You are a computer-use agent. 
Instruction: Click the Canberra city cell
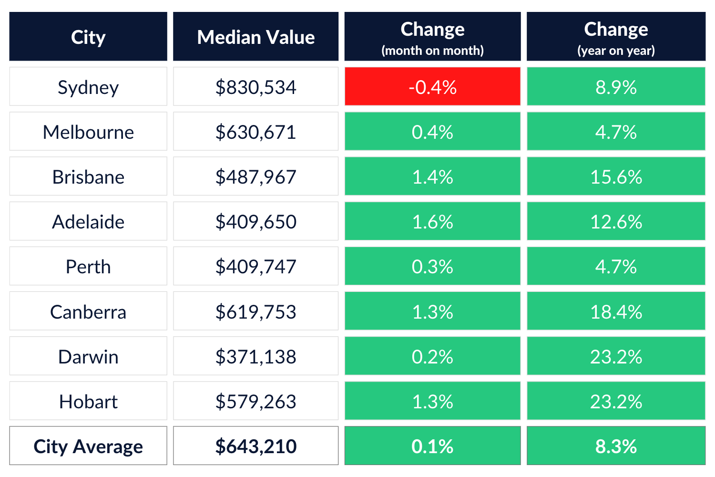pyautogui.click(x=88, y=311)
